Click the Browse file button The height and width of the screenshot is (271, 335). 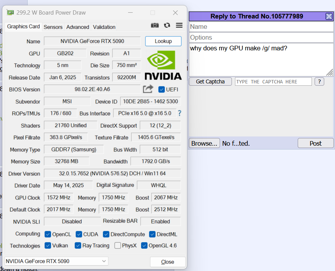(x=204, y=143)
